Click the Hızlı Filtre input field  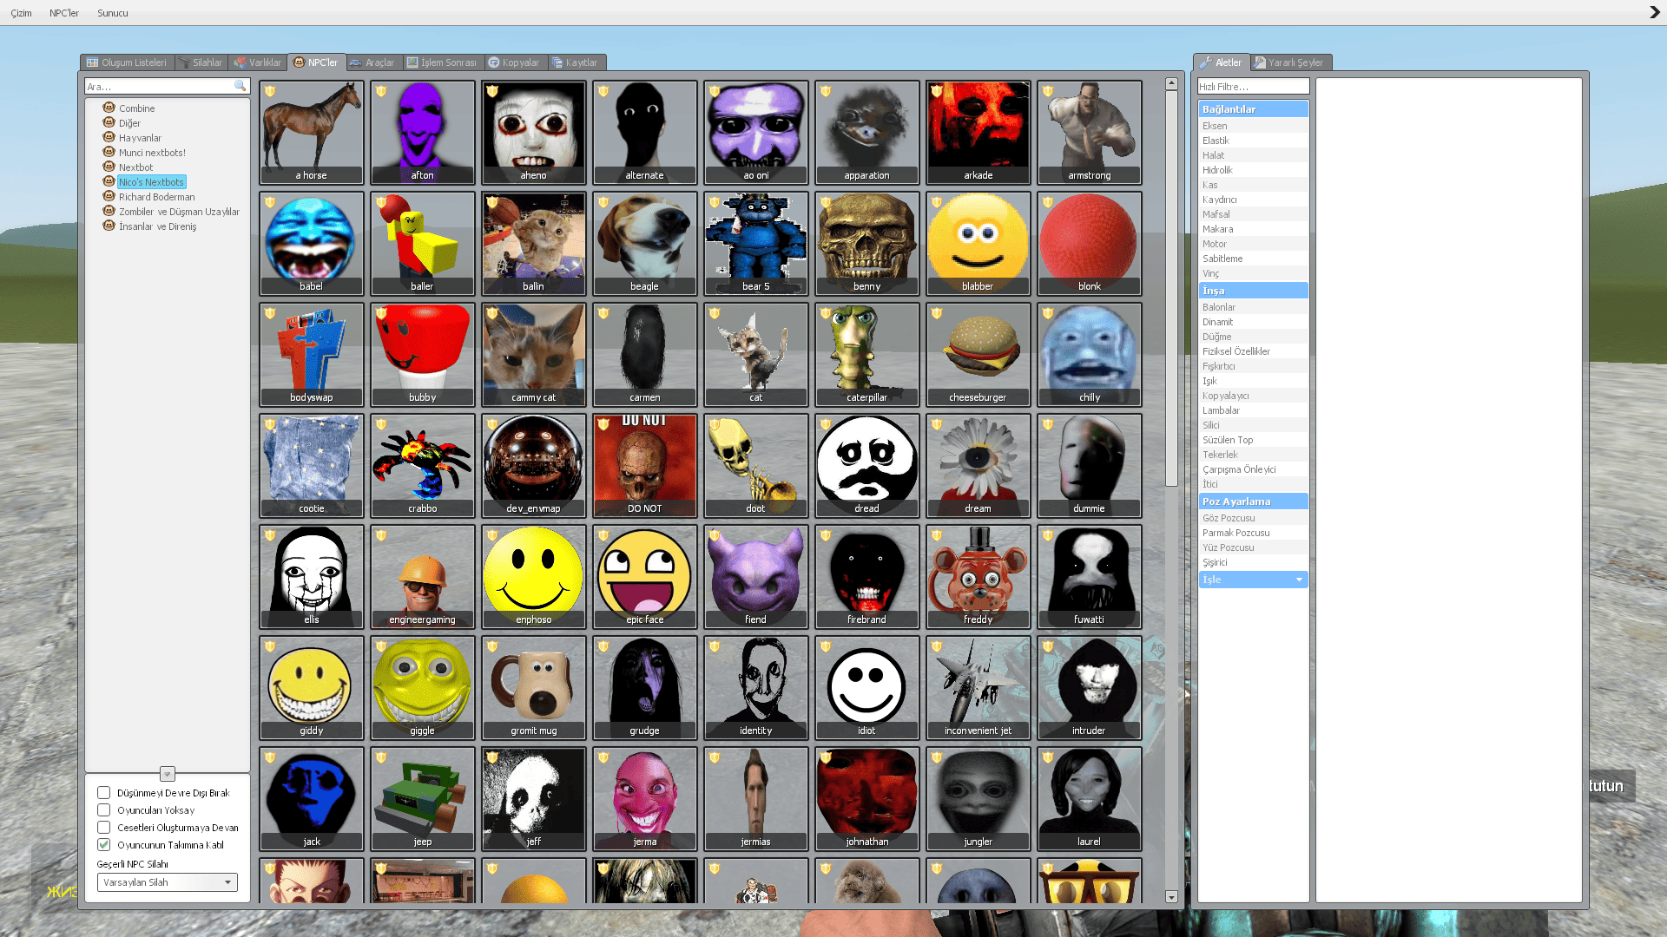[x=1253, y=87]
